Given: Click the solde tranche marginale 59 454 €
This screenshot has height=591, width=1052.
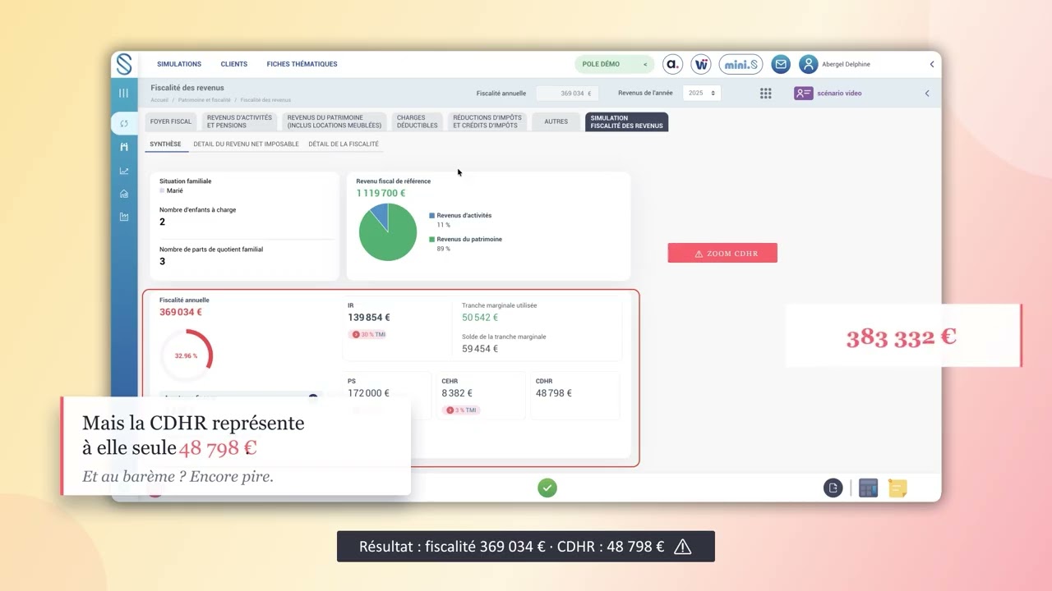Looking at the screenshot, I should [480, 349].
